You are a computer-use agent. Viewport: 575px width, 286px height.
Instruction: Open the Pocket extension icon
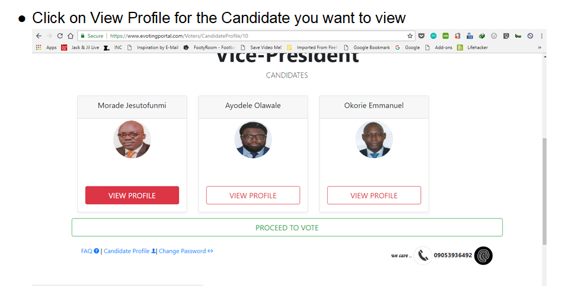(421, 36)
